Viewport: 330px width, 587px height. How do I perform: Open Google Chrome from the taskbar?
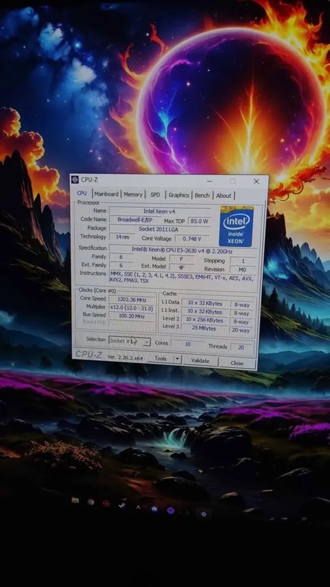91,502
